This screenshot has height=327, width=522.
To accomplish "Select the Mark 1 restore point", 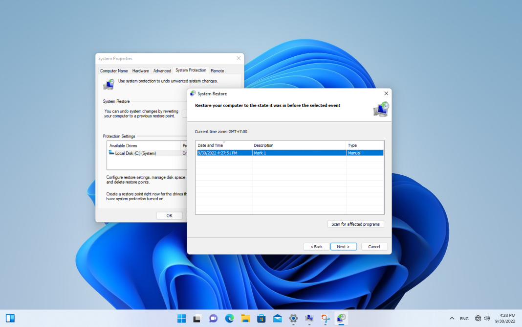I will click(290, 153).
